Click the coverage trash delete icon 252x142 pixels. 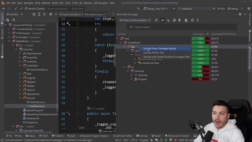pyautogui.click(x=180, y=20)
